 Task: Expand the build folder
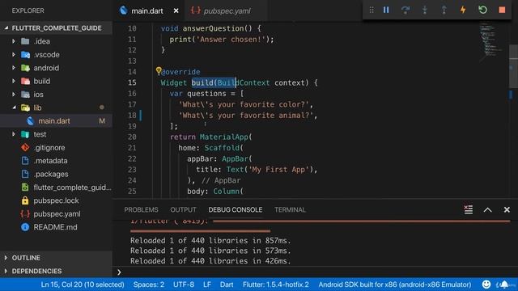coord(14,81)
